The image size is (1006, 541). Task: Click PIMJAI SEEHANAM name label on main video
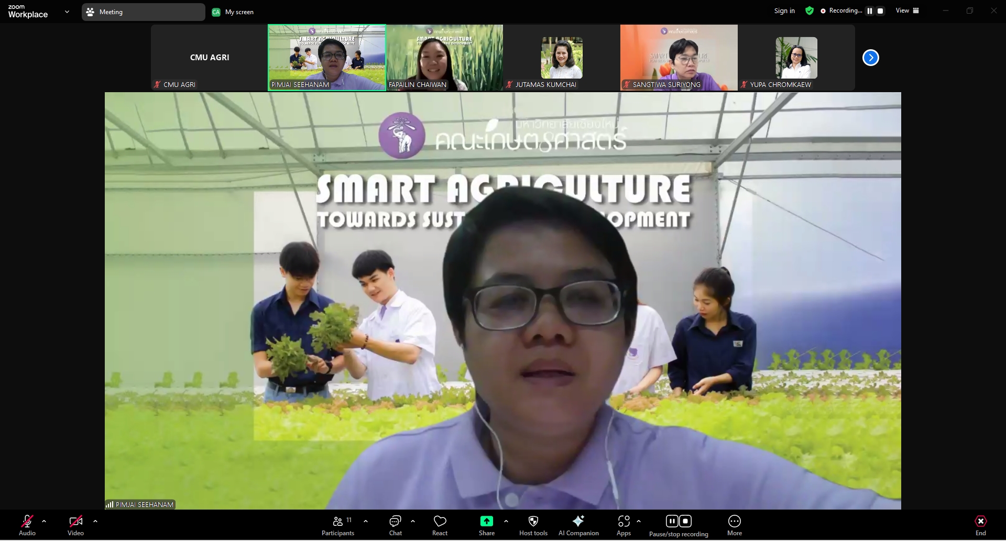[145, 504]
